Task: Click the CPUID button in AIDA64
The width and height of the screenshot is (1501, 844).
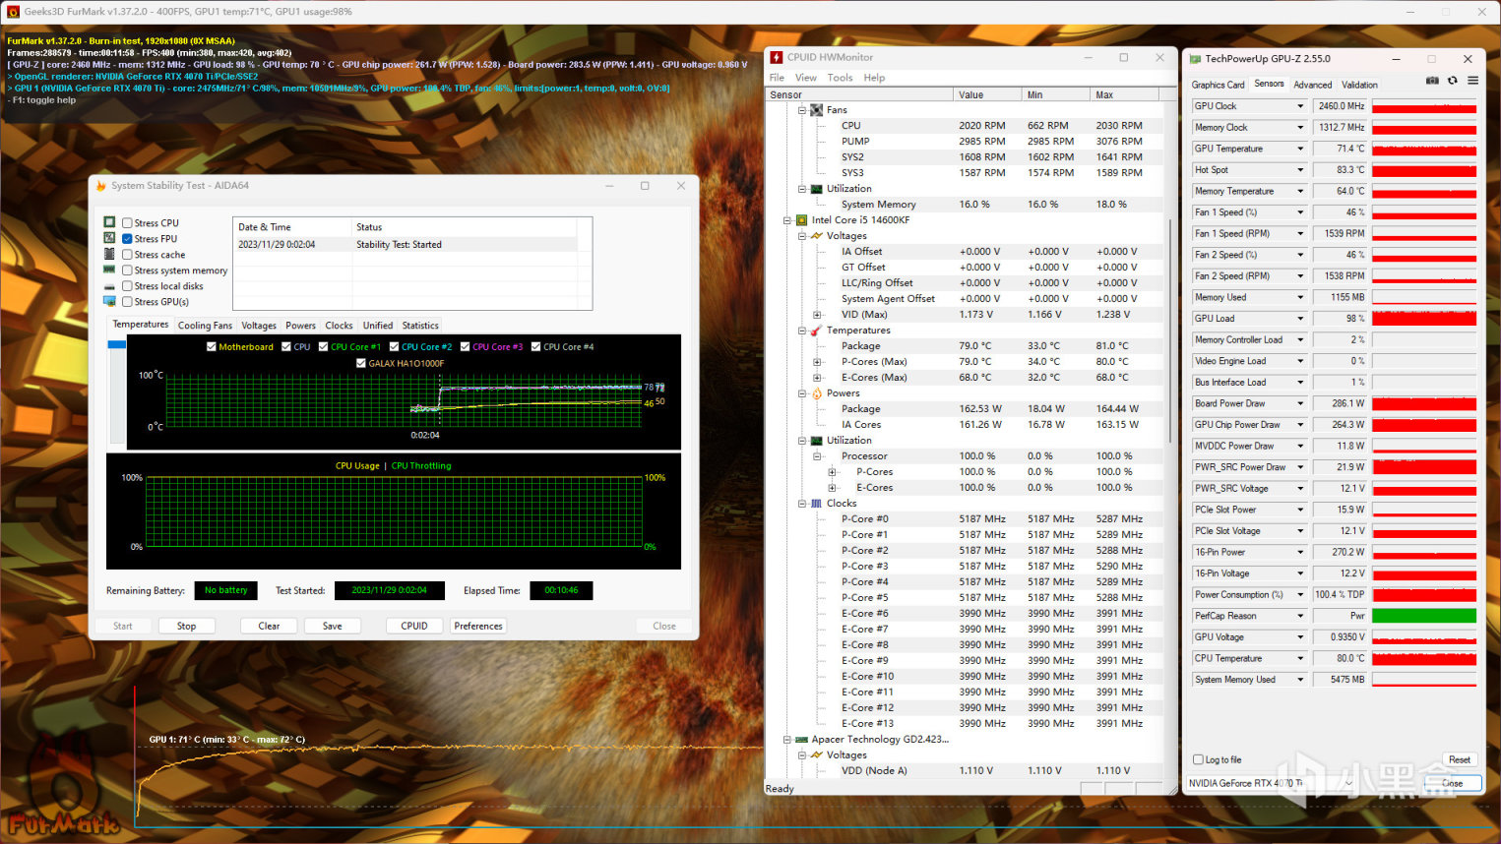Action: tap(414, 626)
